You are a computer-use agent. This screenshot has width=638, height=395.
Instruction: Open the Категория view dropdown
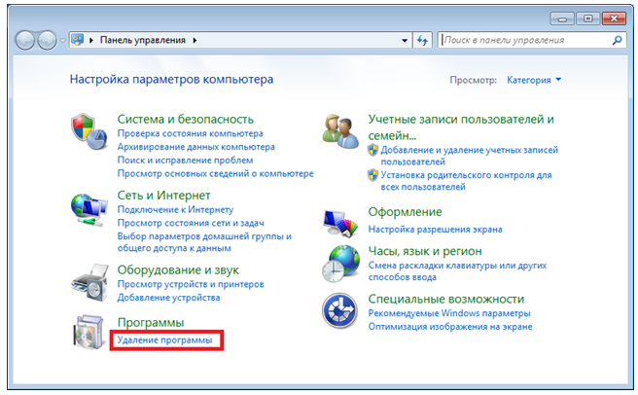point(534,80)
